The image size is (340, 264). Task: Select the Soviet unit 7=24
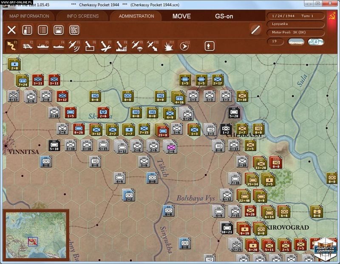click(x=23, y=80)
